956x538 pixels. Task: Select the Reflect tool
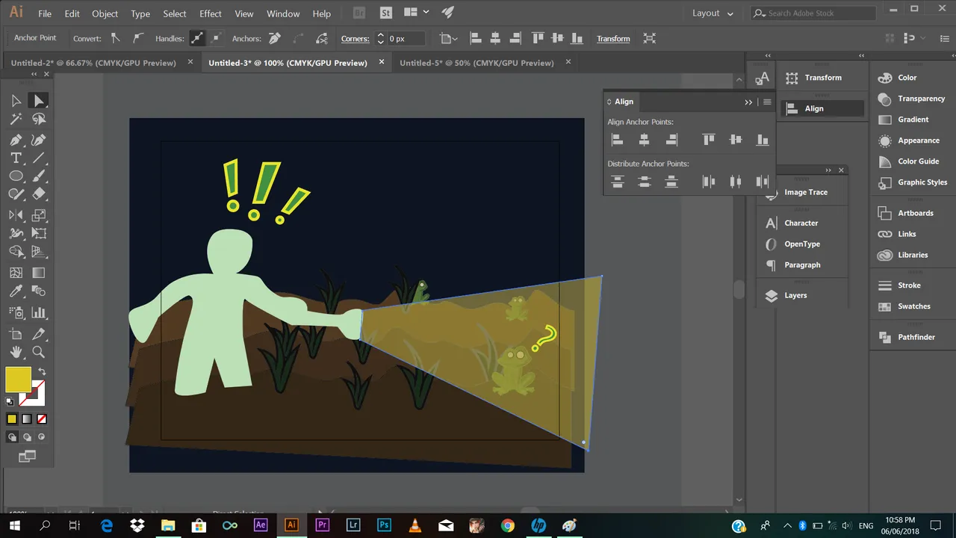[16, 215]
